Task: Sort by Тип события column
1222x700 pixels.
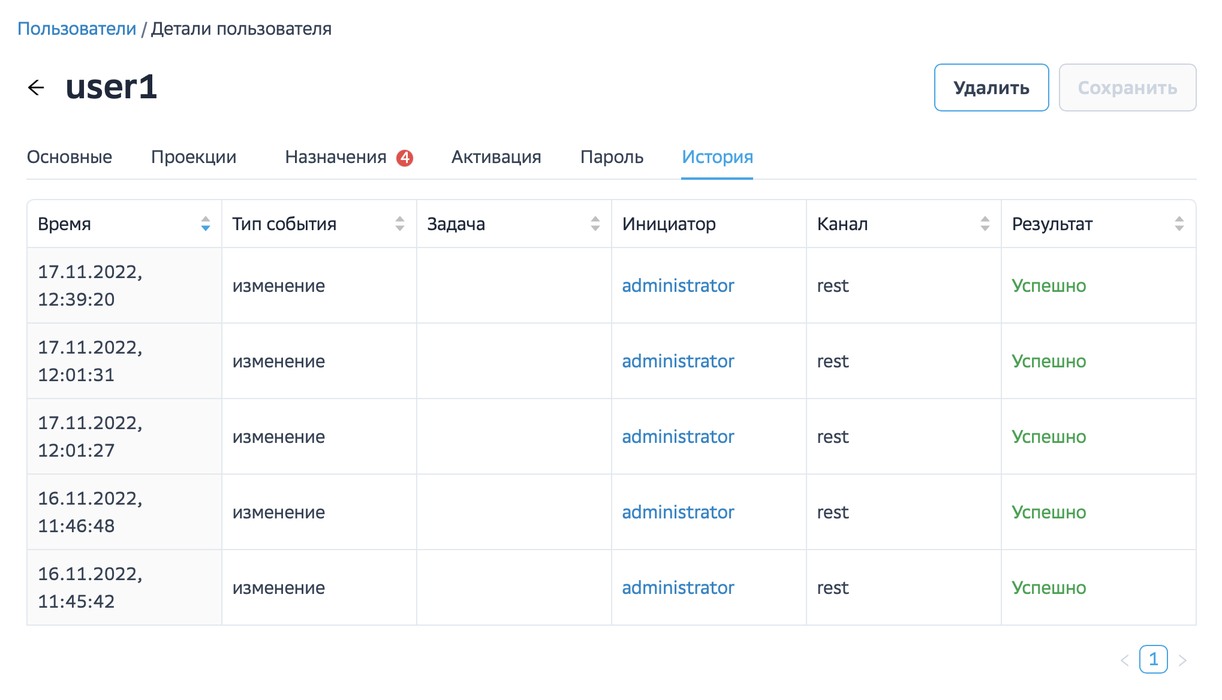Action: [x=400, y=224]
